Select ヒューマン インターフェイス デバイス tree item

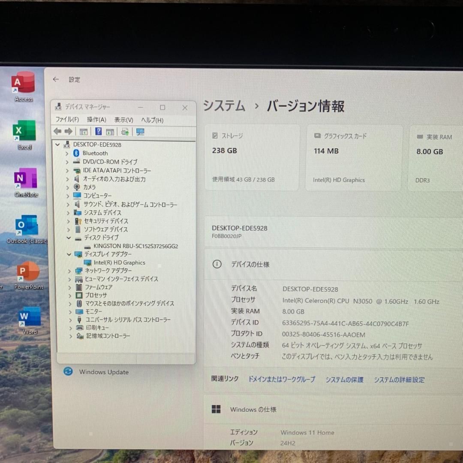tap(121, 279)
